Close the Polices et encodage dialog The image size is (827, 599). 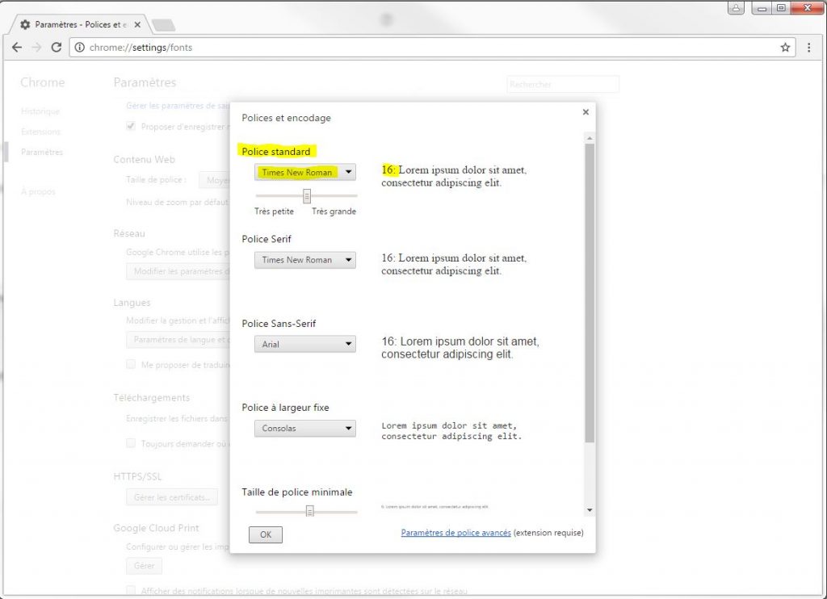point(586,112)
